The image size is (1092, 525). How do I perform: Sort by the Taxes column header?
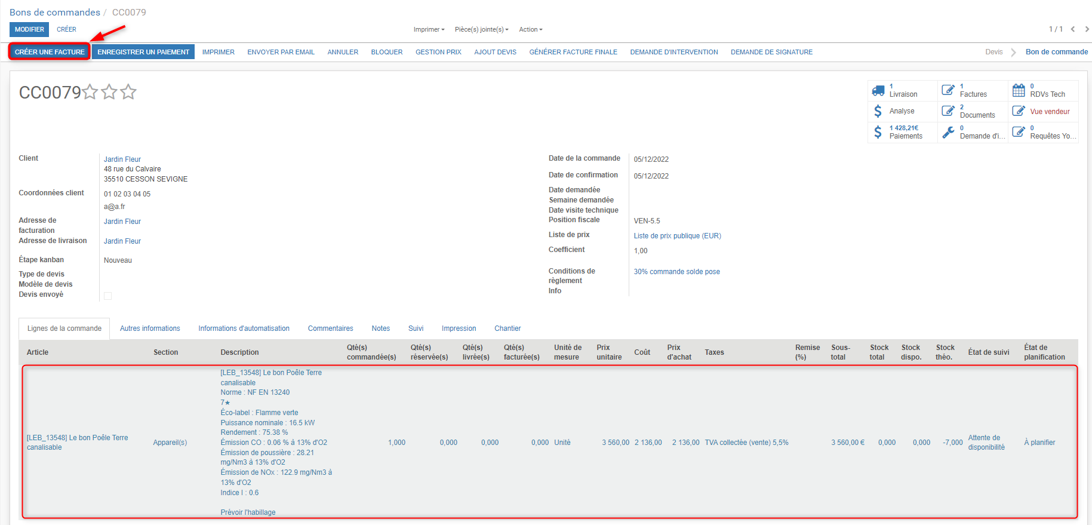(x=714, y=352)
